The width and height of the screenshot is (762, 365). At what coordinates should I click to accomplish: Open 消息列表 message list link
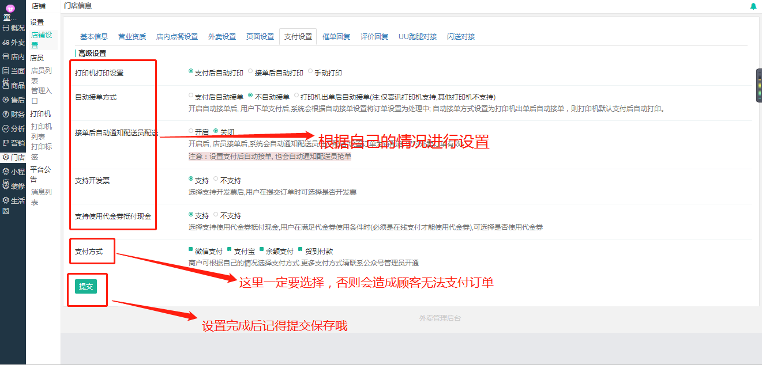click(42, 197)
